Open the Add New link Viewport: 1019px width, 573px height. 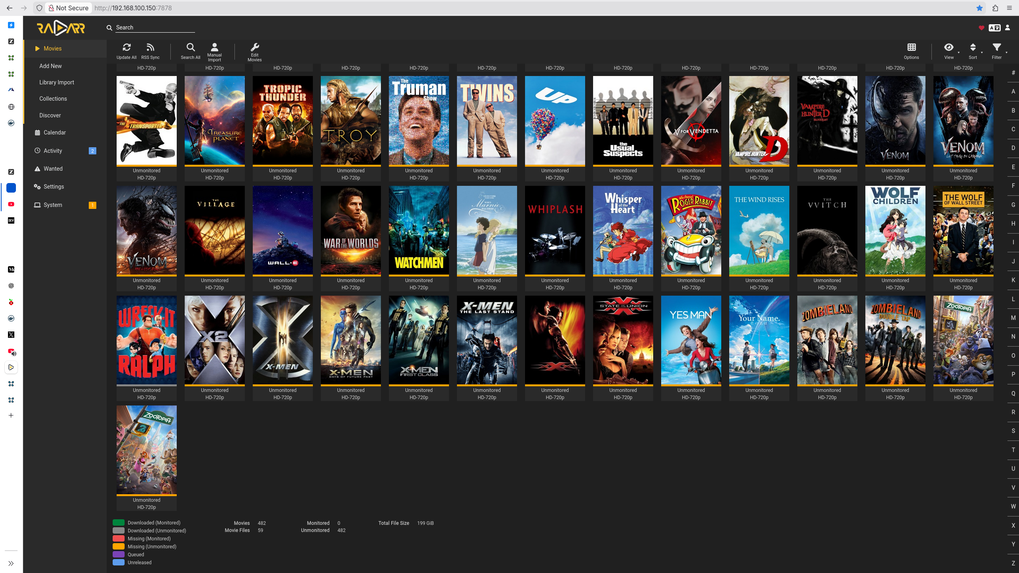click(x=51, y=66)
